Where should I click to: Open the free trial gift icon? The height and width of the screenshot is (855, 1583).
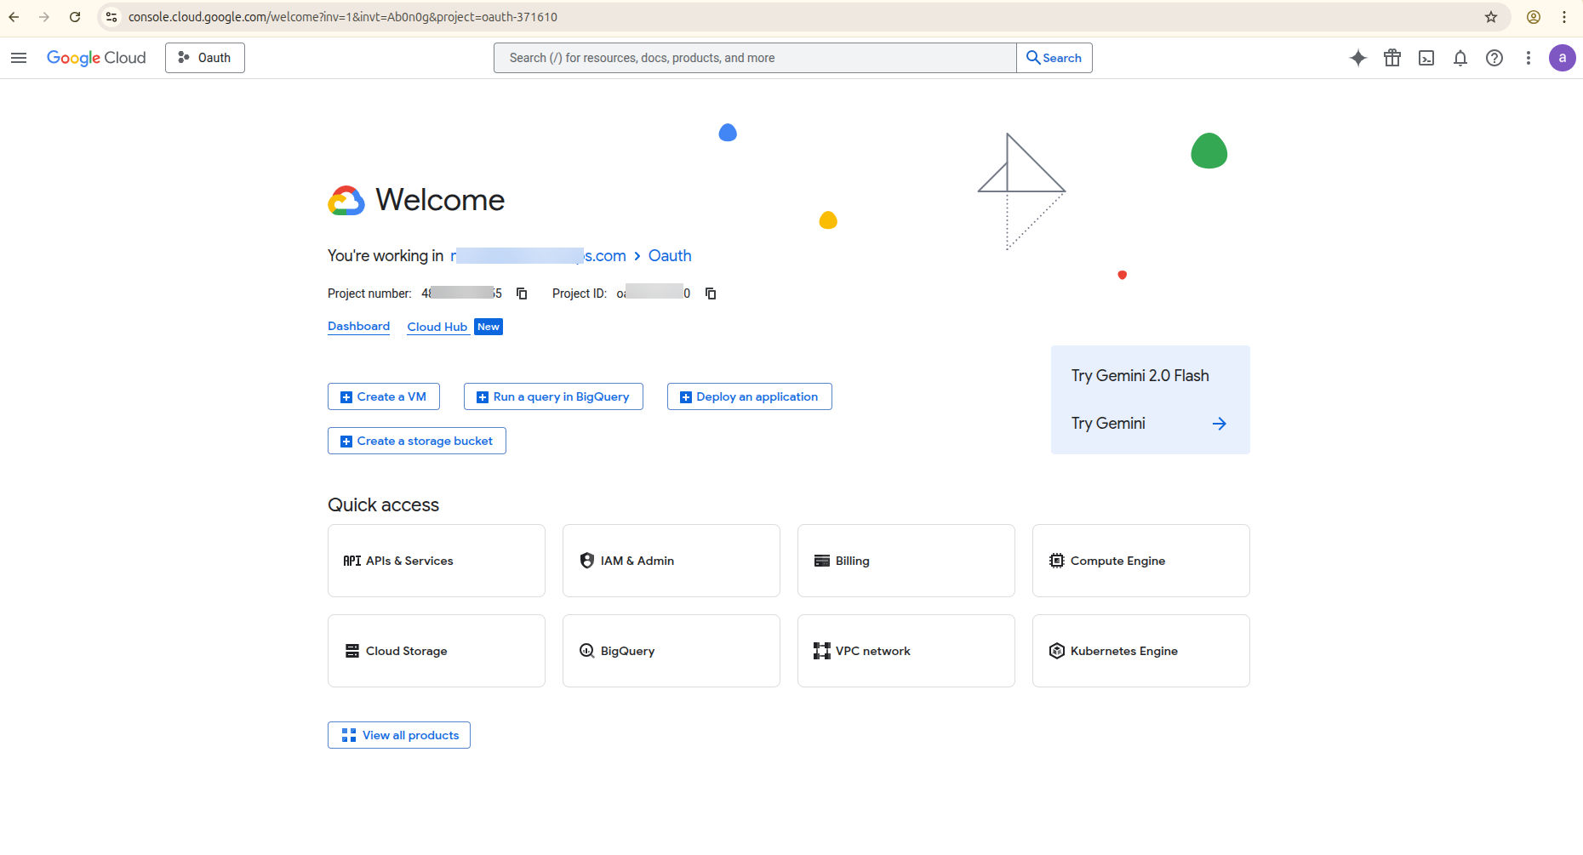pyautogui.click(x=1392, y=58)
